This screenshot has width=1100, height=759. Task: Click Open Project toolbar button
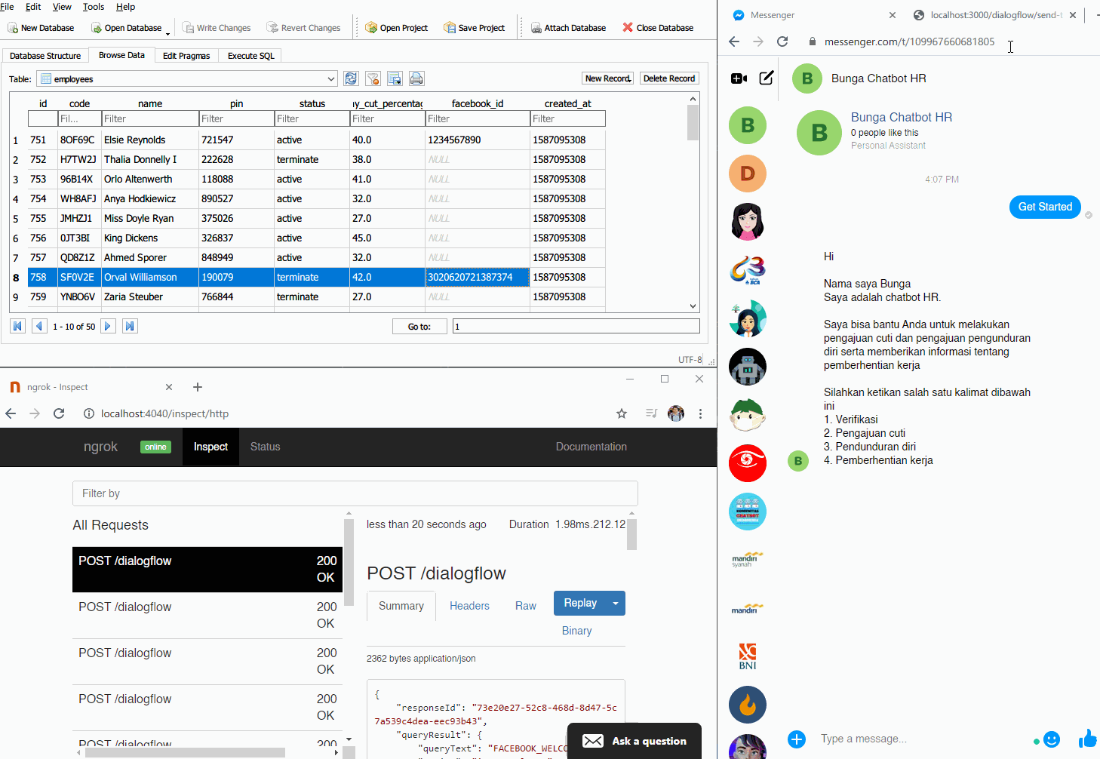point(396,28)
